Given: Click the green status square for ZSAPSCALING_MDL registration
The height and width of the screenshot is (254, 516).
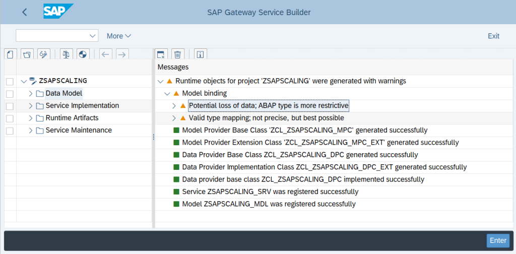Looking at the screenshot, I should click(176, 204).
